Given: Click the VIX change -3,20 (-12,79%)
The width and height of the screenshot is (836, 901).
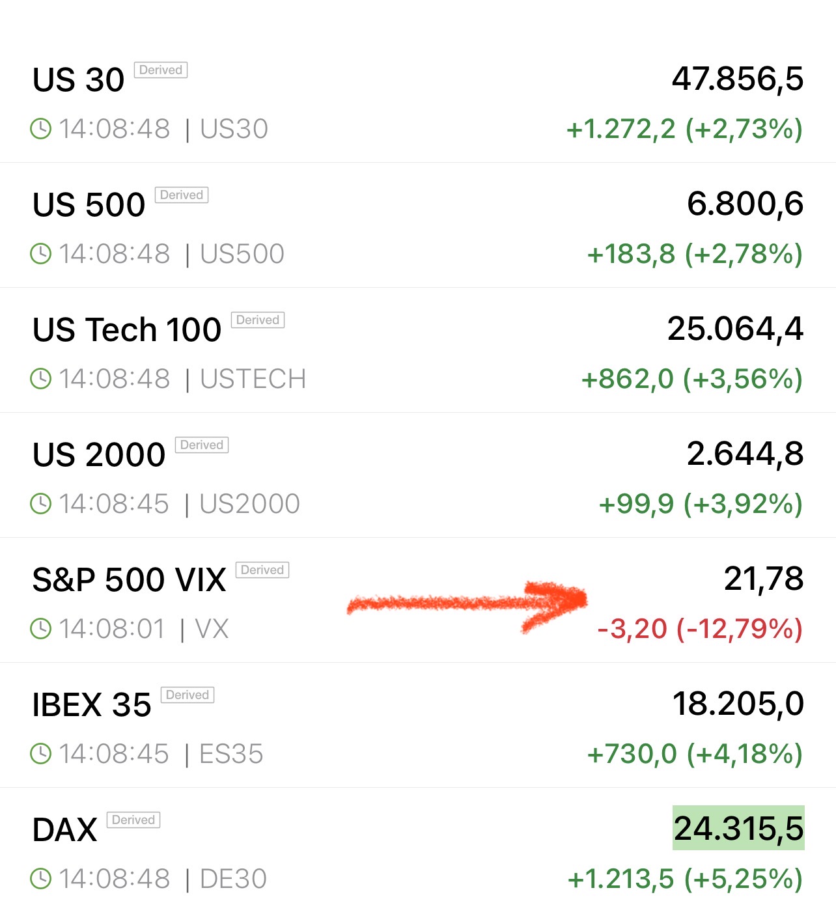Looking at the screenshot, I should pyautogui.click(x=700, y=629).
